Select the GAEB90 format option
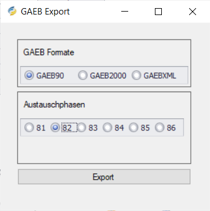The width and height of the screenshot is (210, 211). (x=44, y=75)
